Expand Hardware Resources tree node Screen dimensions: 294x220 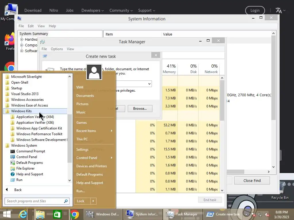point(22,40)
